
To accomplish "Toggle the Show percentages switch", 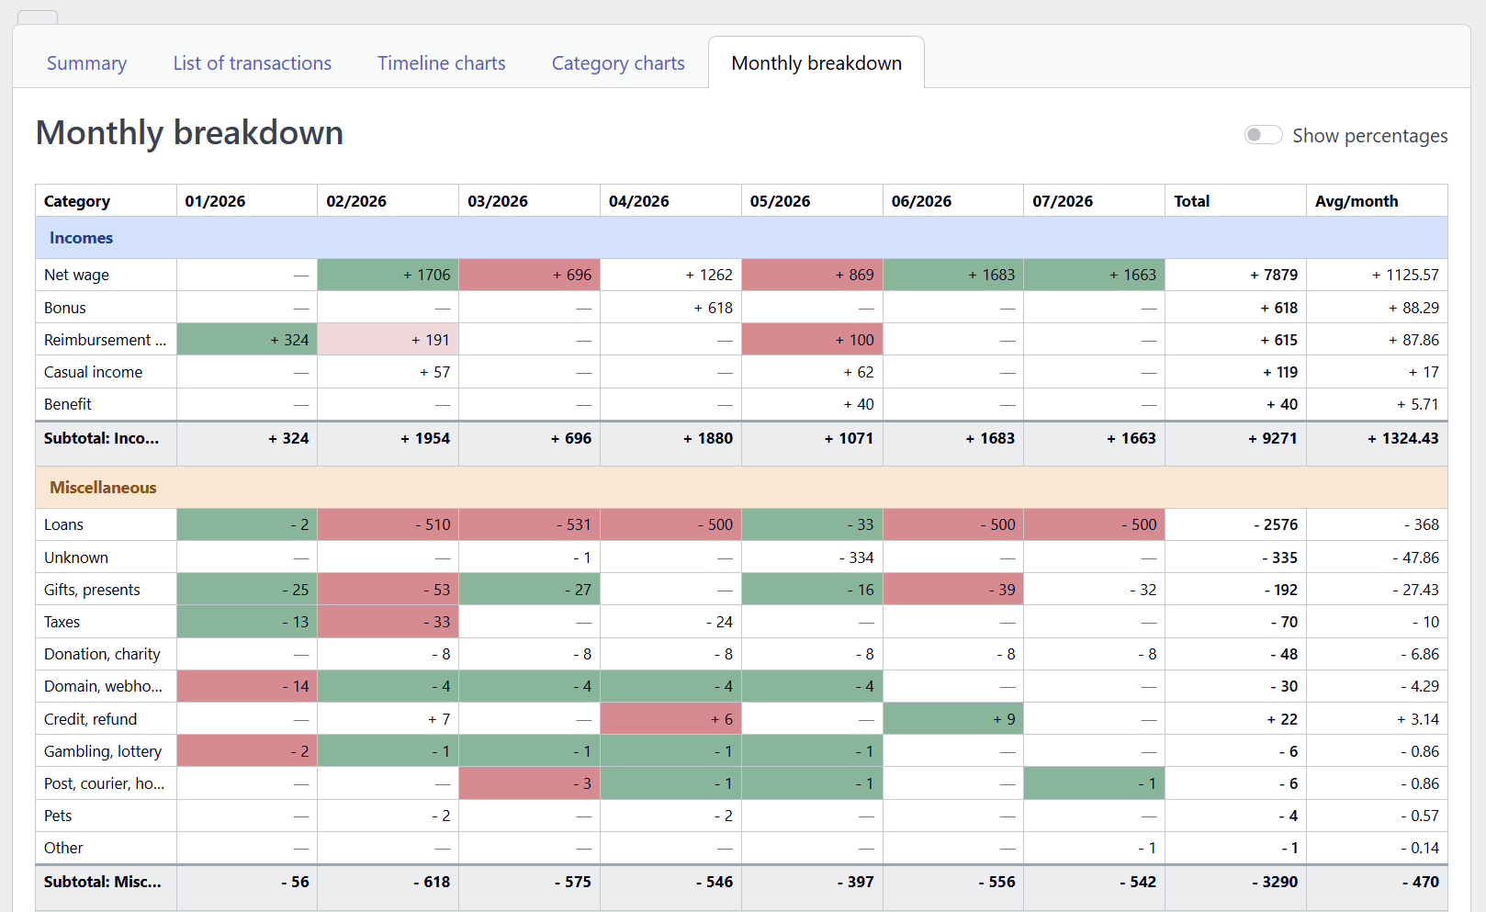I will (x=1263, y=135).
